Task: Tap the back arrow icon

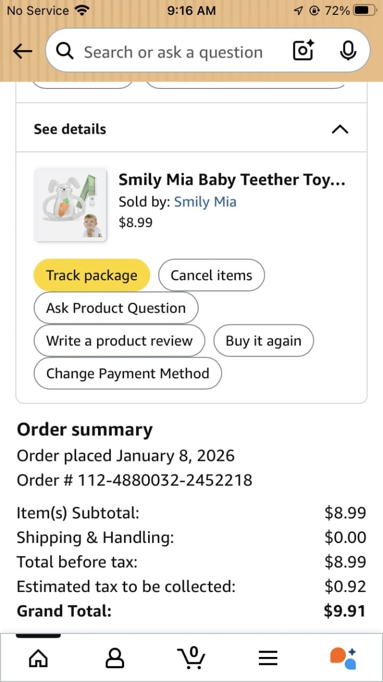Action: point(22,51)
